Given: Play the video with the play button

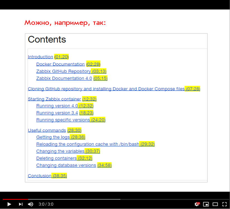Looking at the screenshot, I should click(9, 204).
